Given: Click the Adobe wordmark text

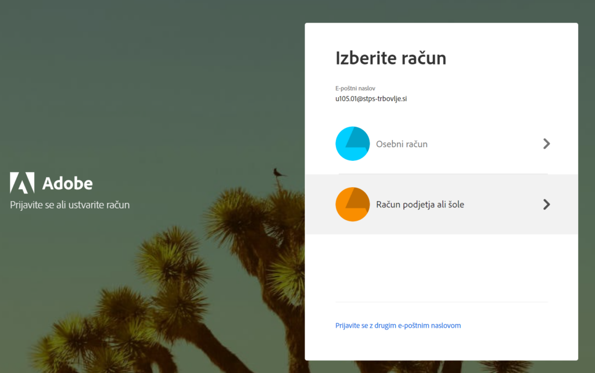Looking at the screenshot, I should point(67,184).
